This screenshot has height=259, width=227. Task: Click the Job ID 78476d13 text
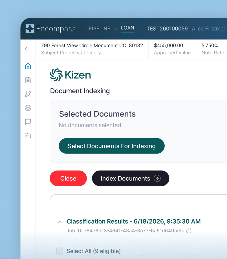[x=125, y=231]
